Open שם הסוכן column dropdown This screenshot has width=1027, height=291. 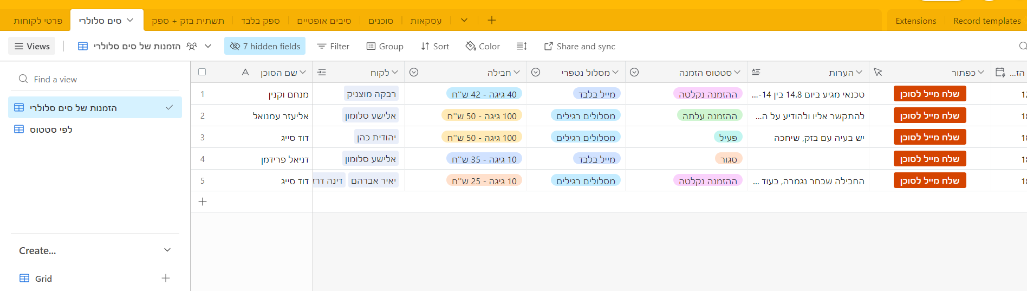pos(303,72)
